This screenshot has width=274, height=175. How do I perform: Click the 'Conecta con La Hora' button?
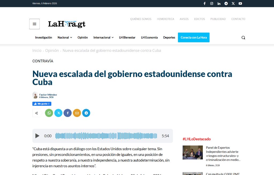click(x=193, y=38)
